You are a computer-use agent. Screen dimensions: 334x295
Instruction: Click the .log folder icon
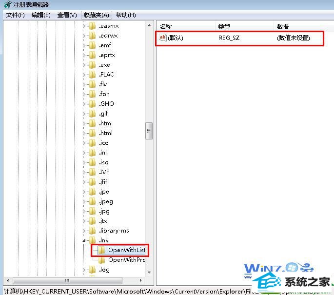pyautogui.click(x=93, y=270)
